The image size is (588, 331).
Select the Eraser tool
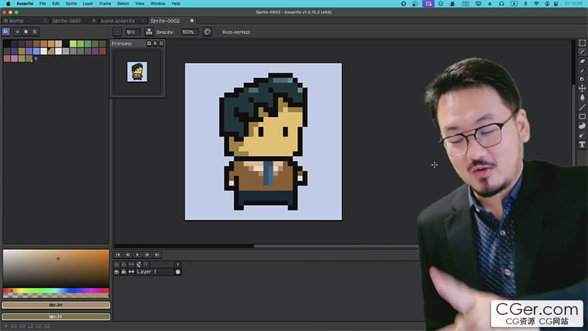[582, 62]
